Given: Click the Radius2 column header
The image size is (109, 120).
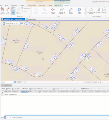Looking at the screenshot, I should pyautogui.click(x=45, y=92).
